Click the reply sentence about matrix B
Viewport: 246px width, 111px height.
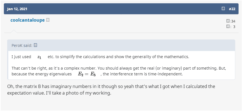tap(111, 87)
